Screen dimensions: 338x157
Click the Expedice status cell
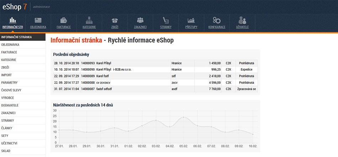[247, 70]
